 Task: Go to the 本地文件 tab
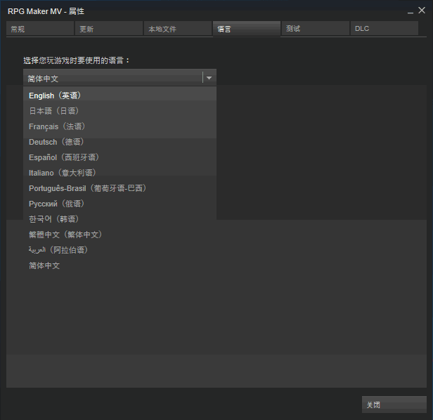[x=178, y=29]
